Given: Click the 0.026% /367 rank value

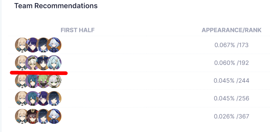Looking at the screenshot, I should pyautogui.click(x=231, y=116).
